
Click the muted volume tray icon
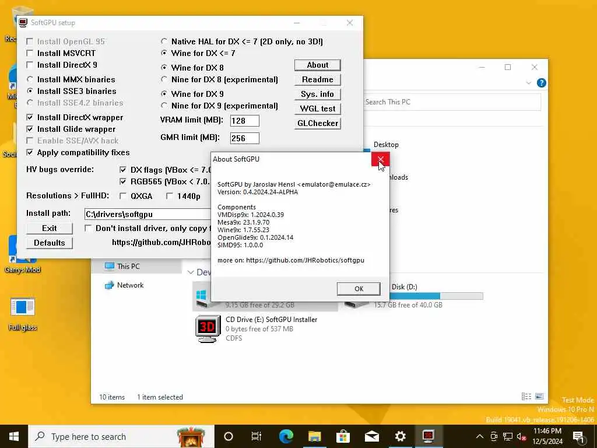point(522,436)
